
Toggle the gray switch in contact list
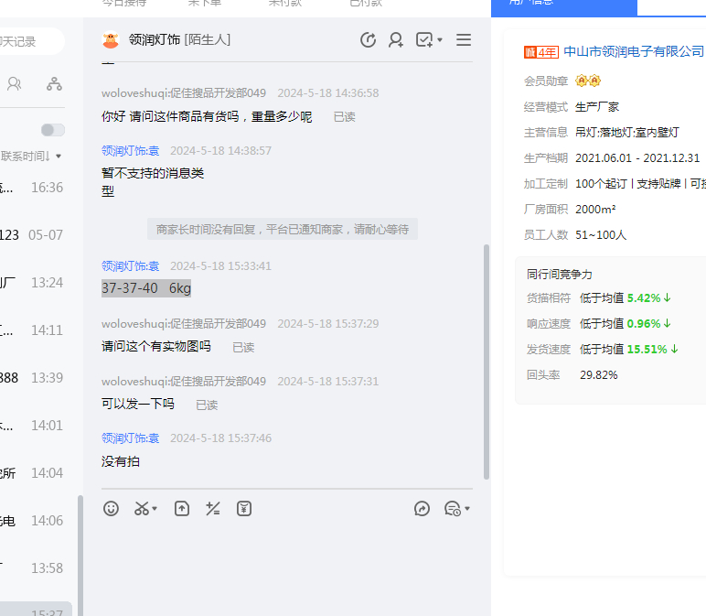53,130
